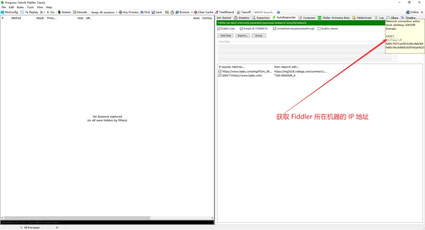Image resolution: width=425 pixels, height=230 pixels.
Task: Toggle Unmatched requests passthrough checkbox
Action: tap(275, 29)
